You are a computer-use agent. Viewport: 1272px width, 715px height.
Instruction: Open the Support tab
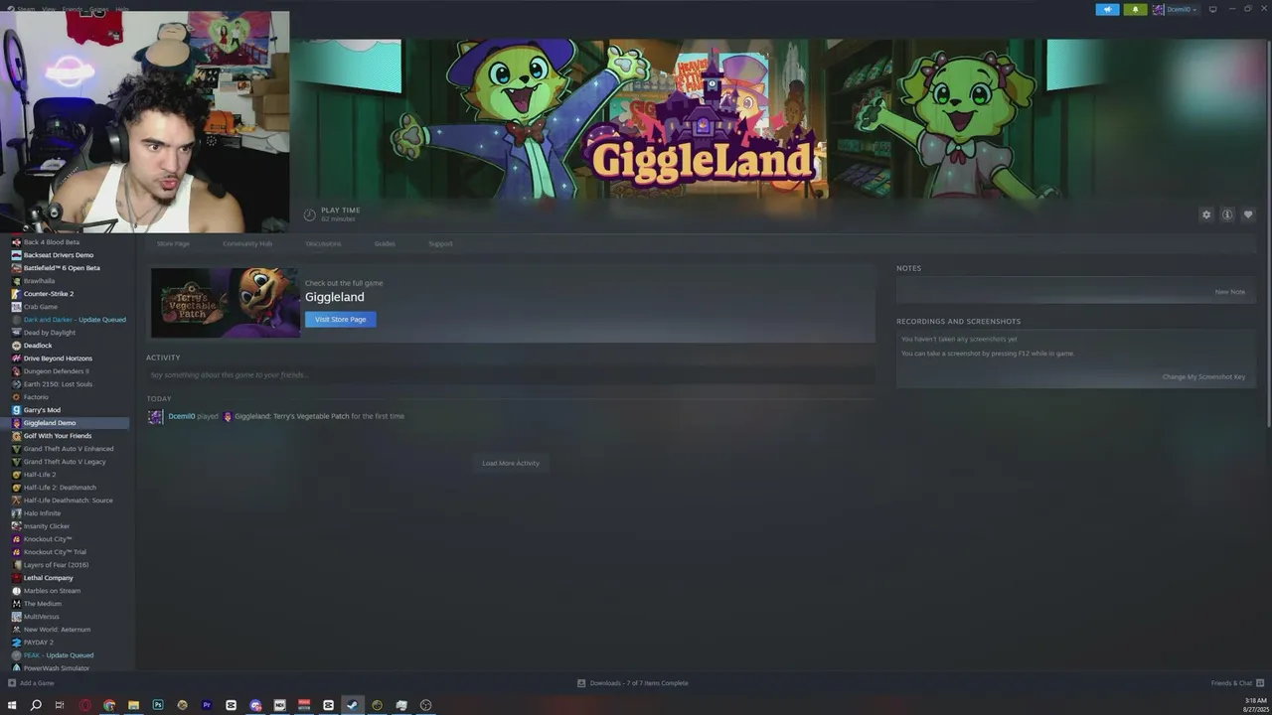[x=440, y=243]
